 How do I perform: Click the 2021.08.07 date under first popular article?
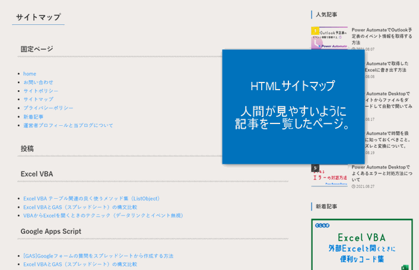[x=363, y=49]
